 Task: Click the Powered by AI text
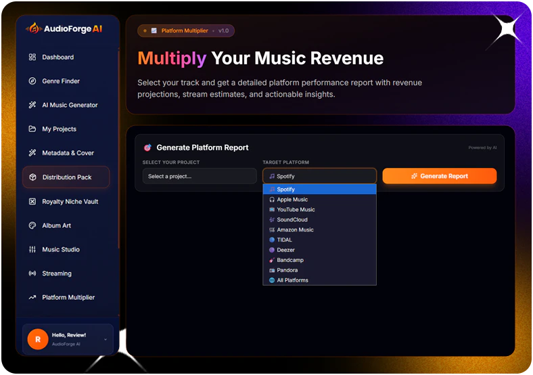pyautogui.click(x=482, y=148)
